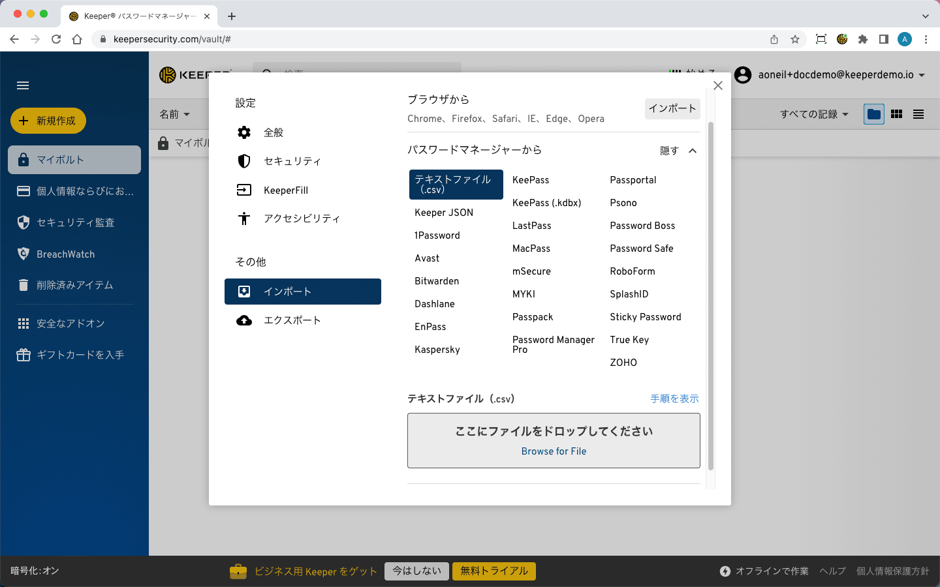Click the 新規作成 button

tap(48, 121)
